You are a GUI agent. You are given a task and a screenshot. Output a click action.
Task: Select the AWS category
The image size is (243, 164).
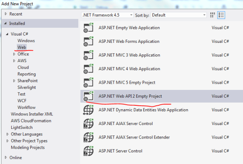point(22,61)
